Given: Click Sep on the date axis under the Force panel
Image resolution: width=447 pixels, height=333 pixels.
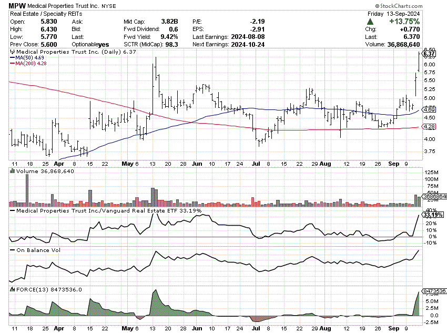Looking at the screenshot, I should point(394,328).
